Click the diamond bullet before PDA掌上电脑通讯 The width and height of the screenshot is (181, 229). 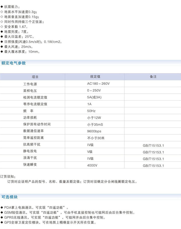pos(2,208)
